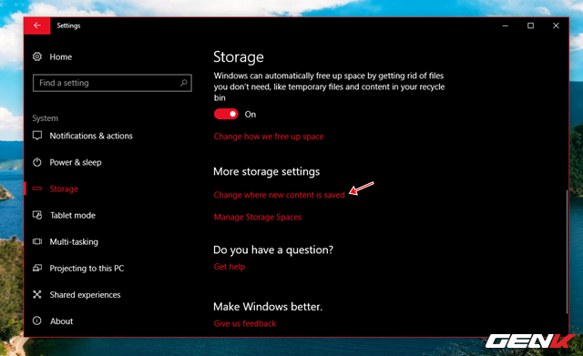Click the vertical scrollbar in Settings

(x=567, y=252)
